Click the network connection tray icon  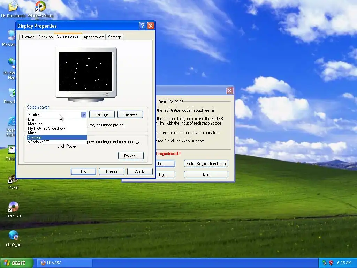325,263
